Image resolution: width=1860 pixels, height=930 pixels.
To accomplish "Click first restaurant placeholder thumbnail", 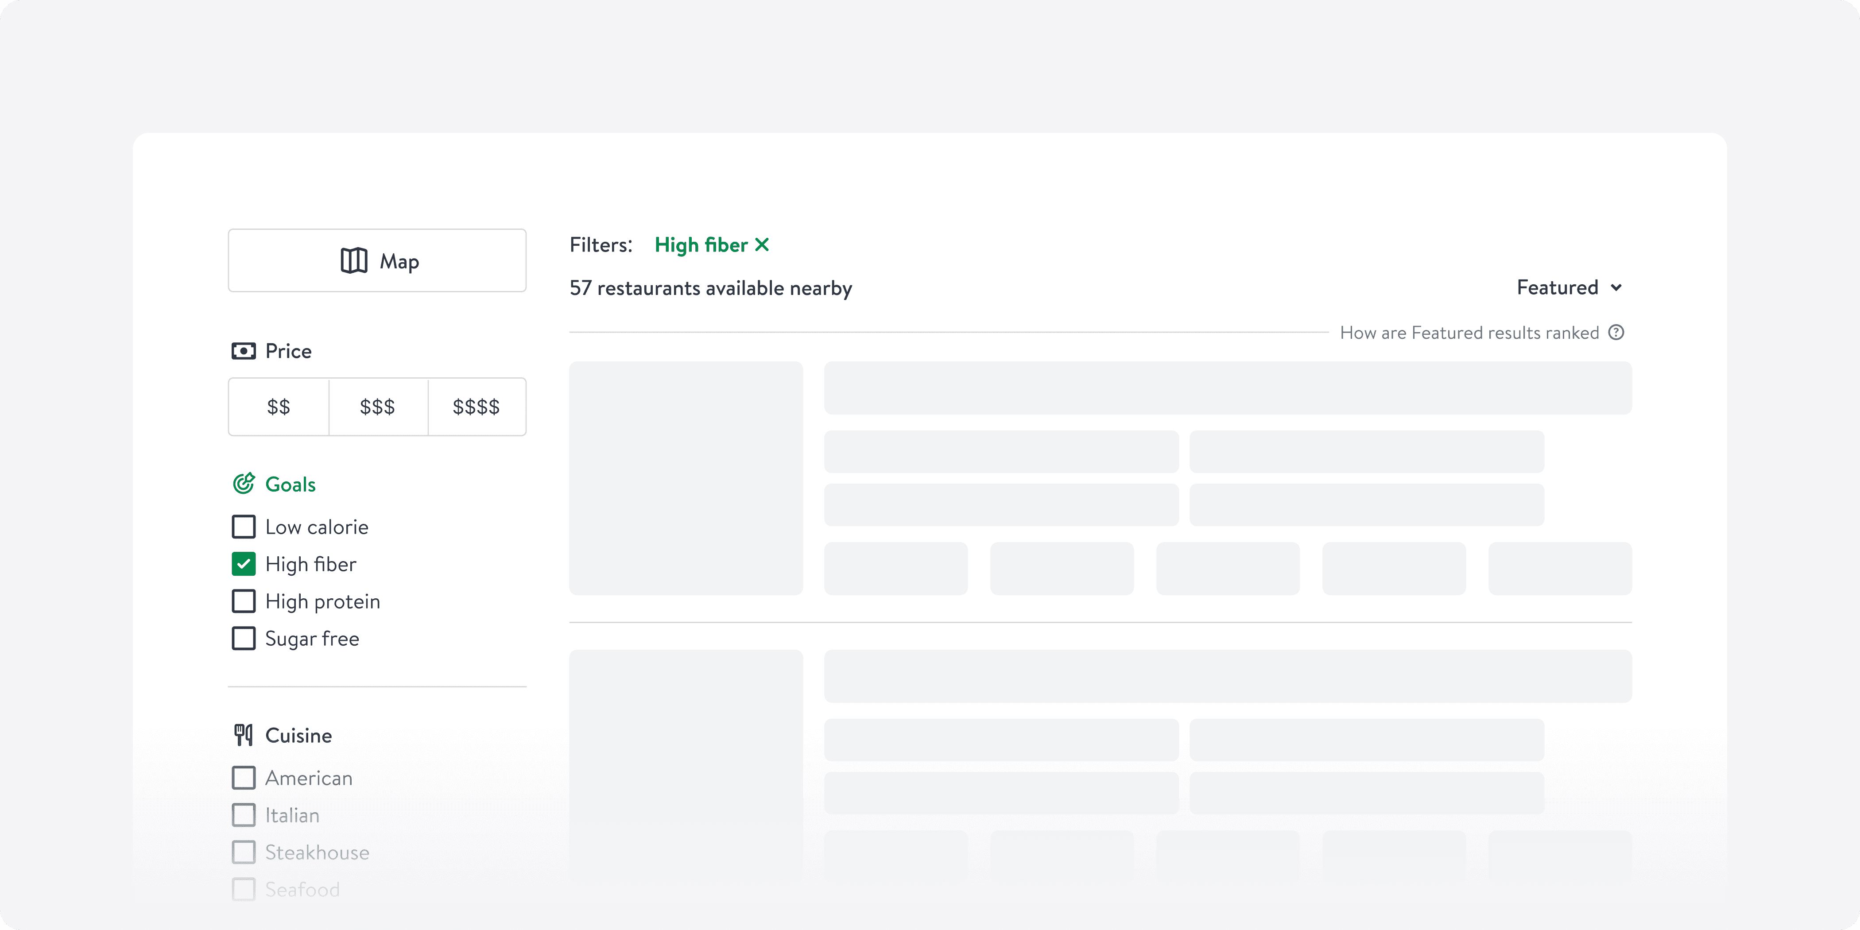I will click(x=685, y=478).
